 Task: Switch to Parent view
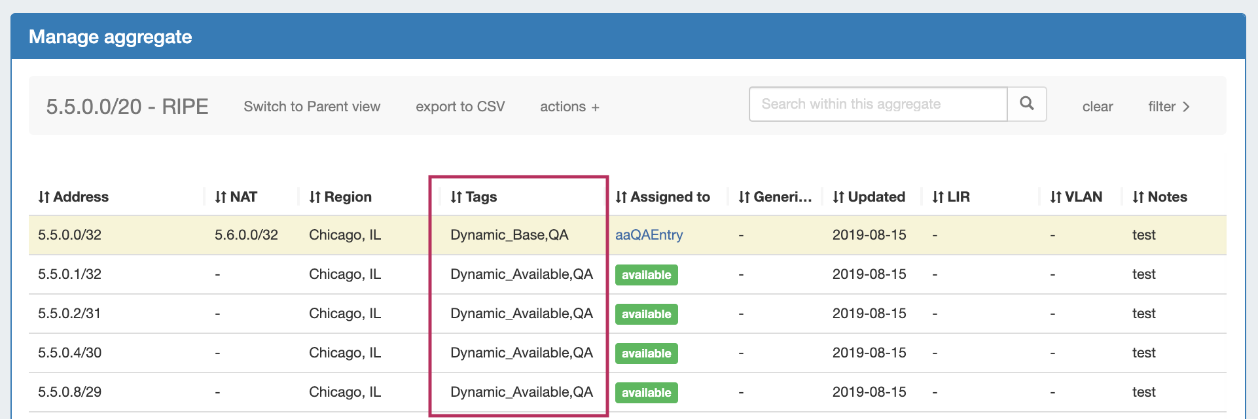coord(312,107)
